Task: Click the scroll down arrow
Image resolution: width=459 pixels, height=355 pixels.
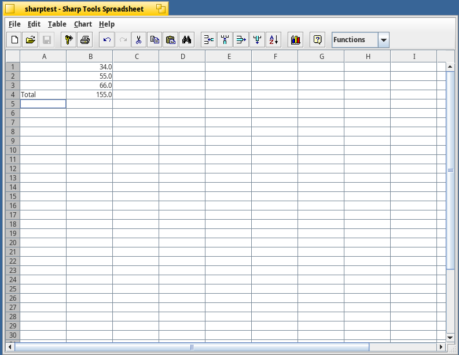Action: pyautogui.click(x=450, y=338)
